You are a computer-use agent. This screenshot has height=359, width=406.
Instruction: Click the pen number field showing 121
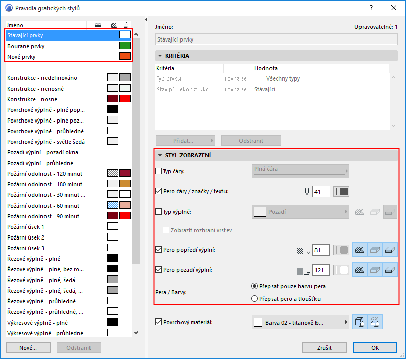pyautogui.click(x=321, y=270)
